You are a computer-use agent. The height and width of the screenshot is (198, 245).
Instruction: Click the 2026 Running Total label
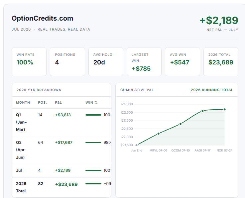click(212, 90)
